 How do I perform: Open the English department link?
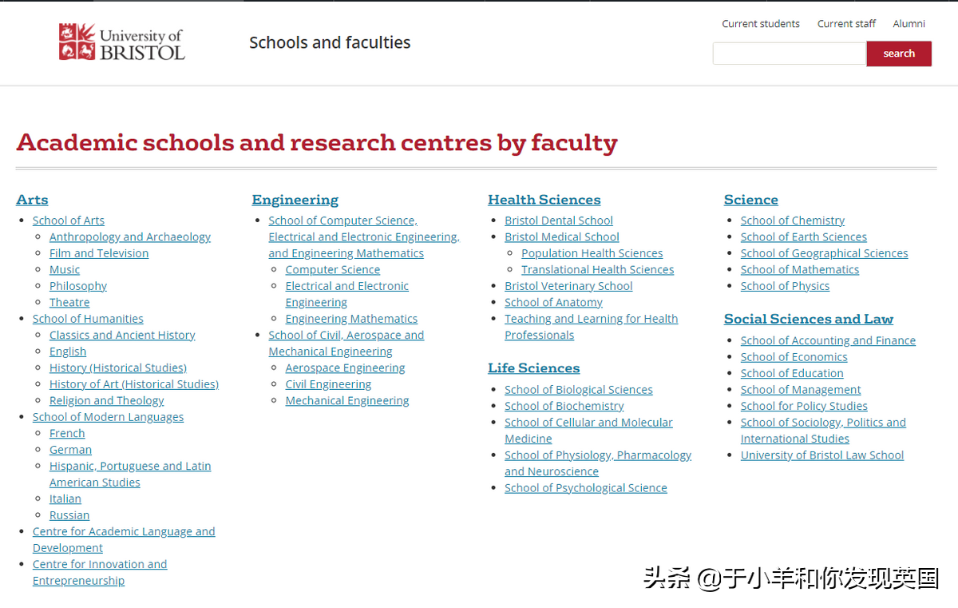click(x=68, y=352)
